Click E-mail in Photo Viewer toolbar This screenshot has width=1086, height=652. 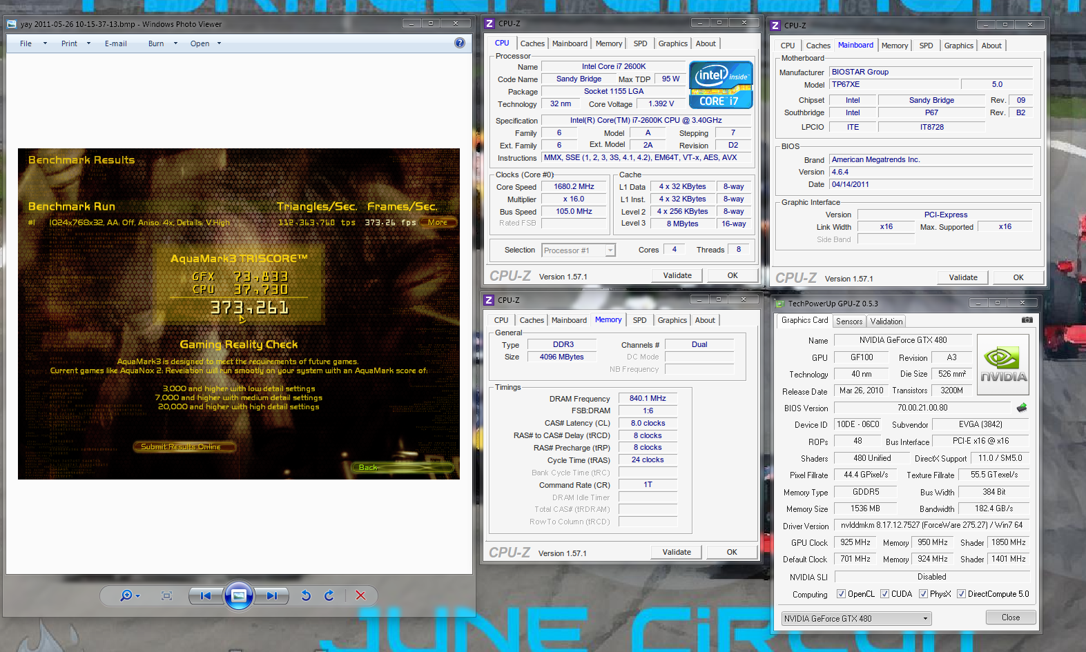tap(116, 43)
